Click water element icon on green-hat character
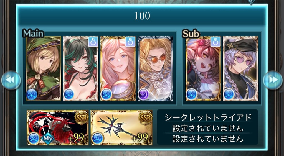 point(32,94)
